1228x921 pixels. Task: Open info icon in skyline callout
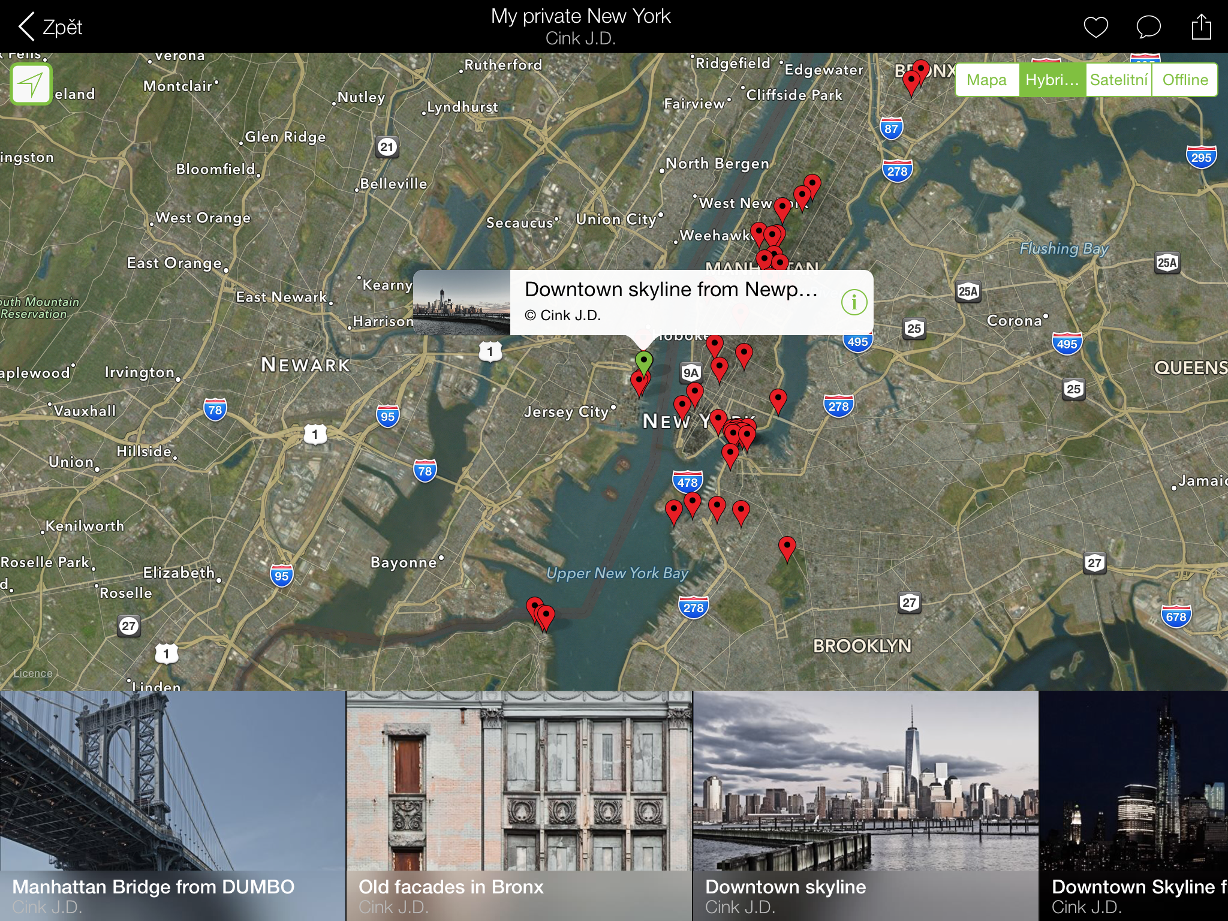click(854, 302)
